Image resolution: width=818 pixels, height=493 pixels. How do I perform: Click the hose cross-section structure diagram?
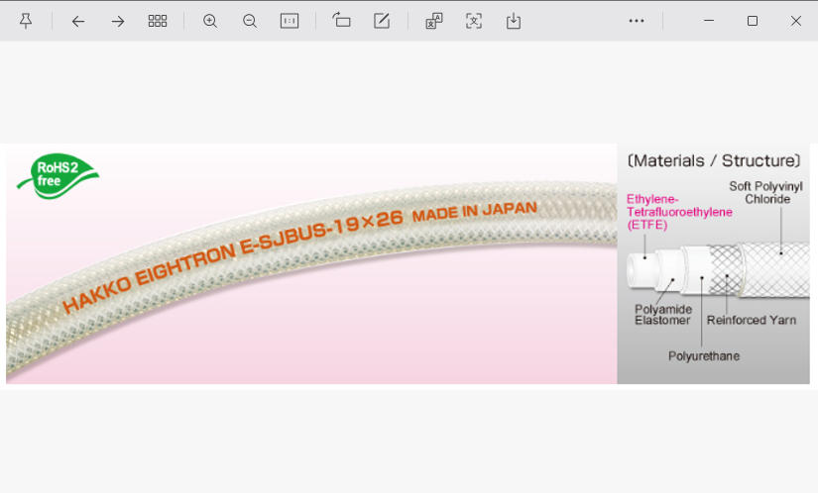point(718,270)
